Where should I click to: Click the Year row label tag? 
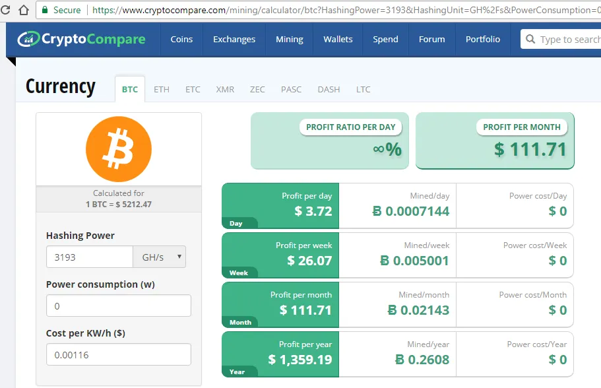239,372
